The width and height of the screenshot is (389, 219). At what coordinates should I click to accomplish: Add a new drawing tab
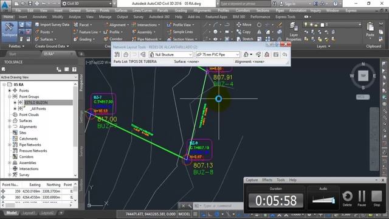pos(81,54)
